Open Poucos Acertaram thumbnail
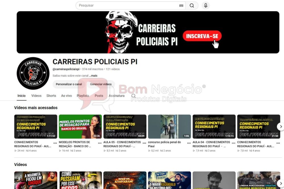Screen dimensions: 284x189 tap(125, 180)
